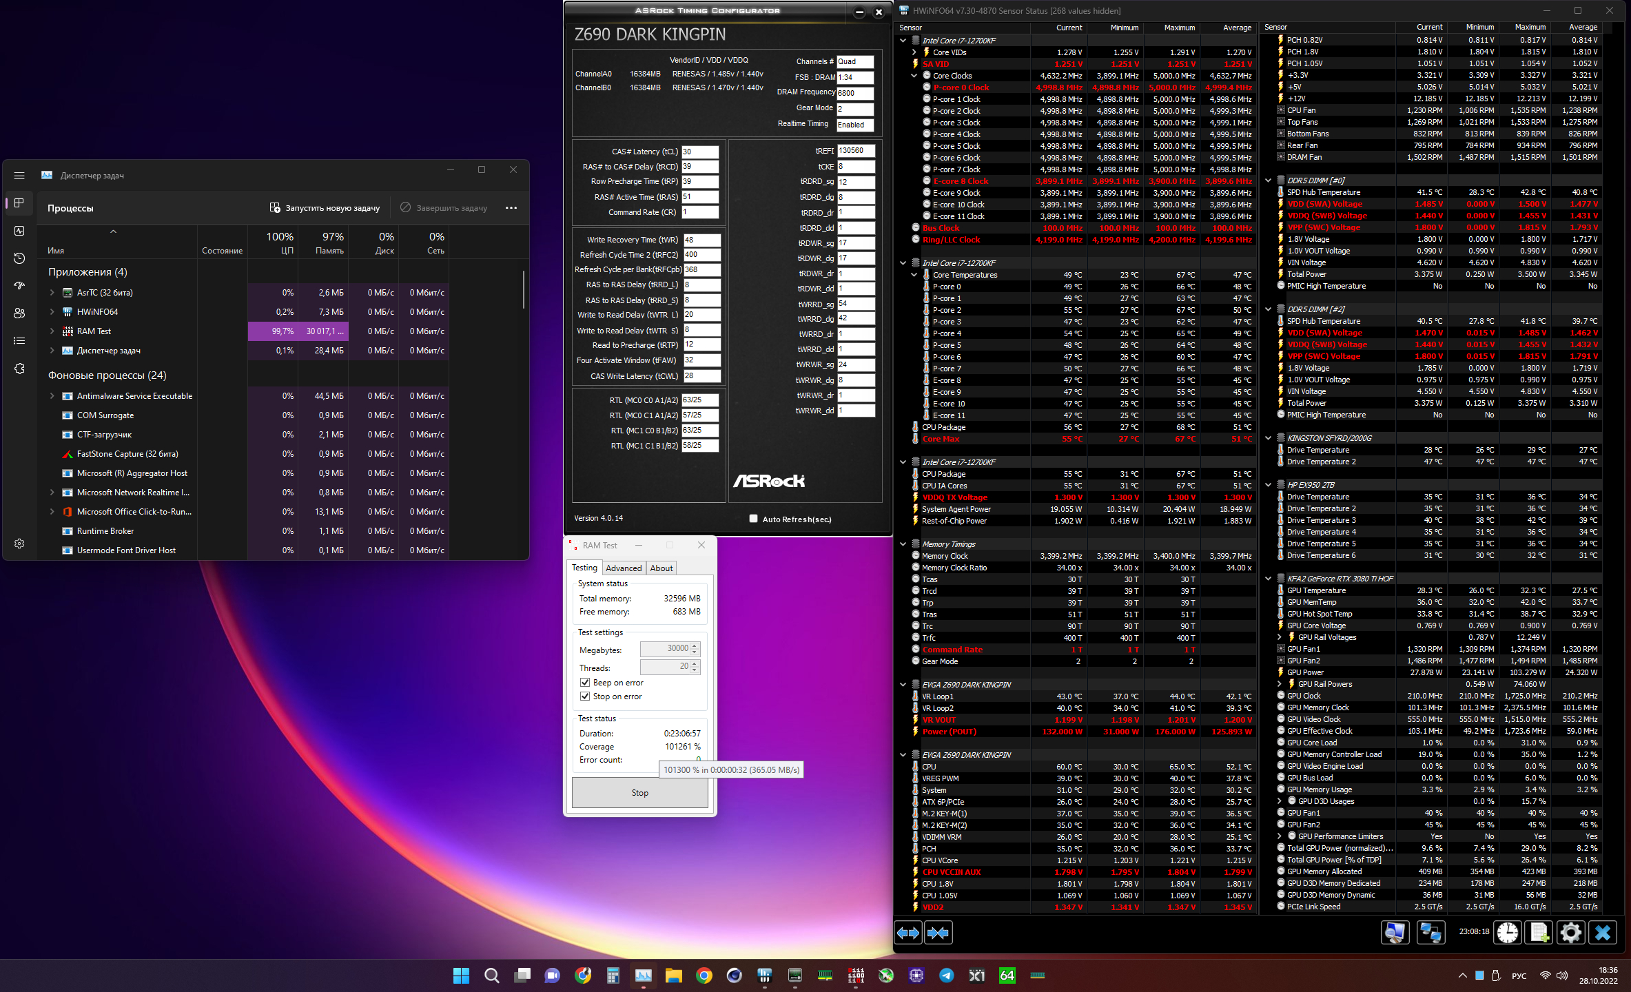Open HWiNFO sensor settings gear
Screen dimensions: 1631x992
coord(1571,933)
